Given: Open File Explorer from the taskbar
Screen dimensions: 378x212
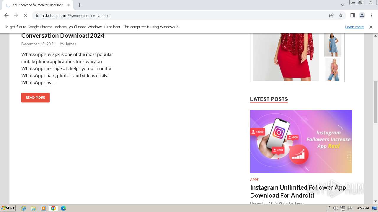Looking at the screenshot, I should (x=33, y=208).
